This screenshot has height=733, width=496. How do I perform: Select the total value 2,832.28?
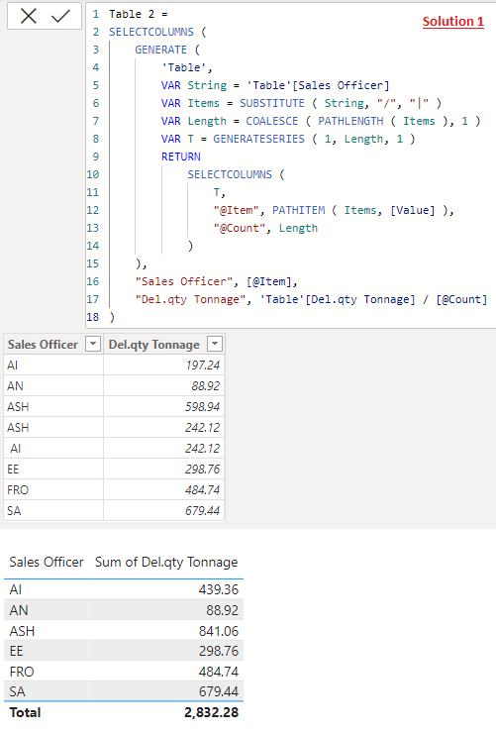pos(211,712)
